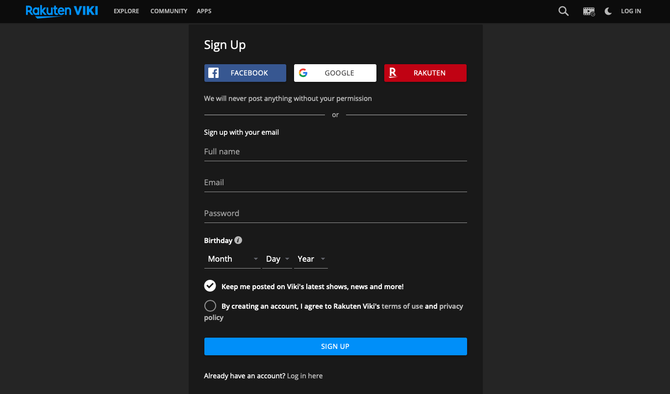
Task: Check the terms agreement checkbox
Action: pyautogui.click(x=210, y=306)
